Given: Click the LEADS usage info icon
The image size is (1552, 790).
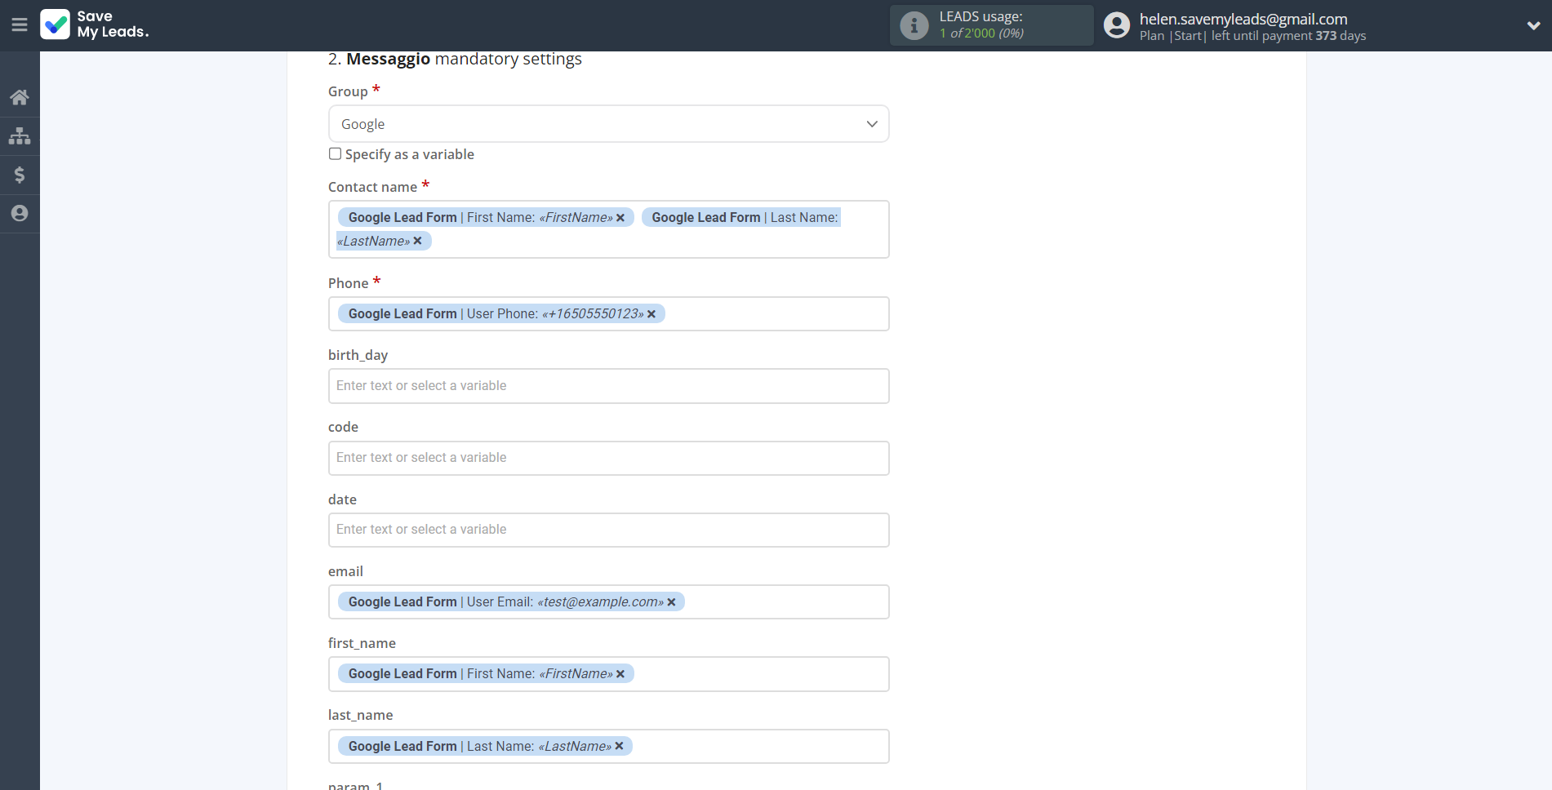Looking at the screenshot, I should pos(914,25).
